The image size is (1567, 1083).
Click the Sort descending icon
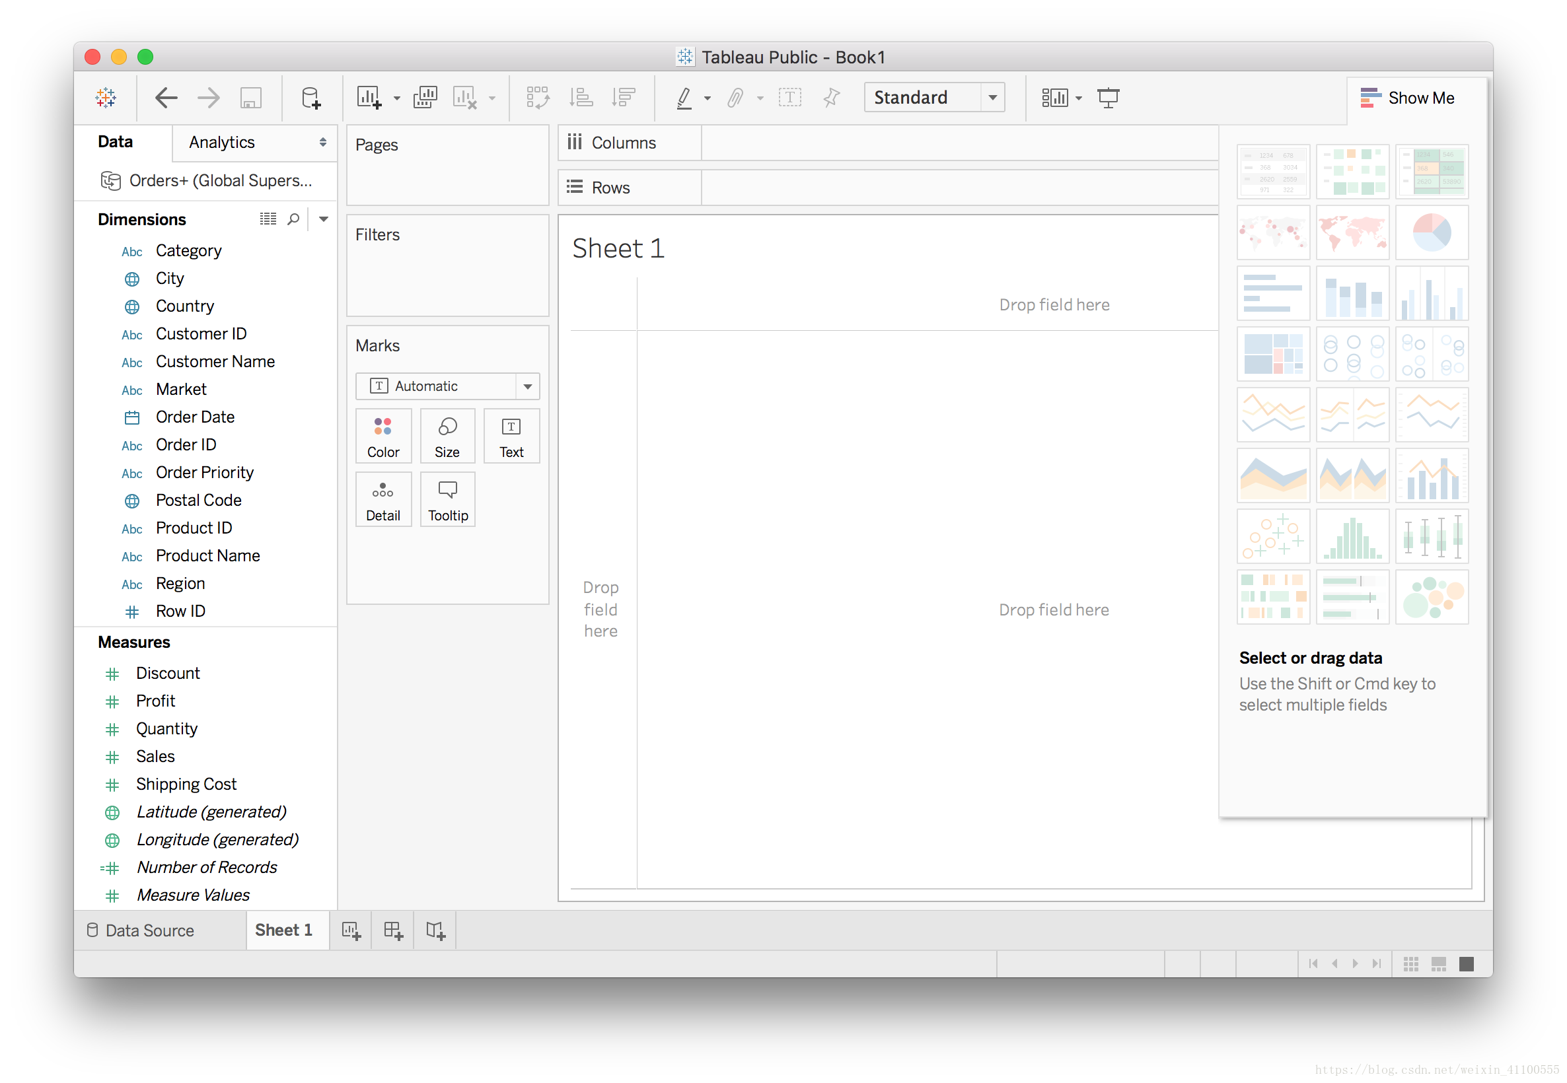tap(623, 98)
